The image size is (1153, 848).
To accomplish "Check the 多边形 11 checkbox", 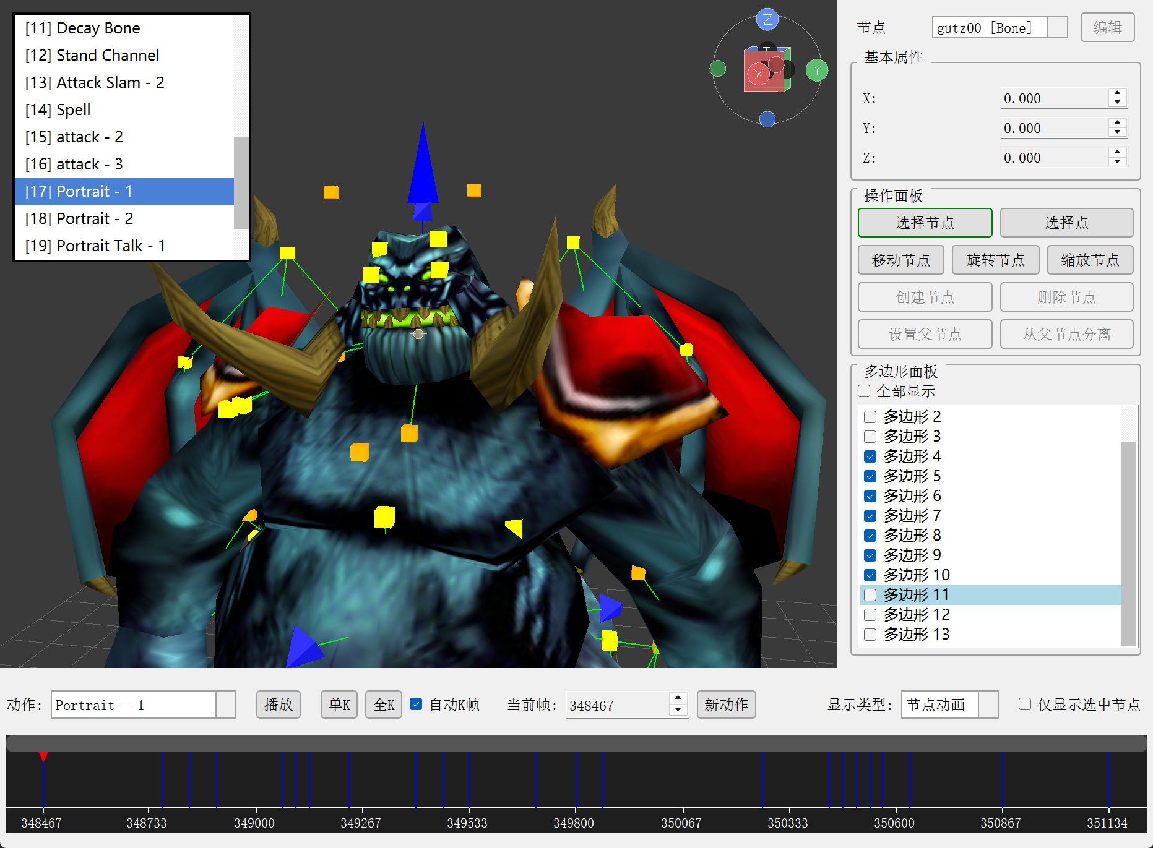I will click(x=870, y=595).
